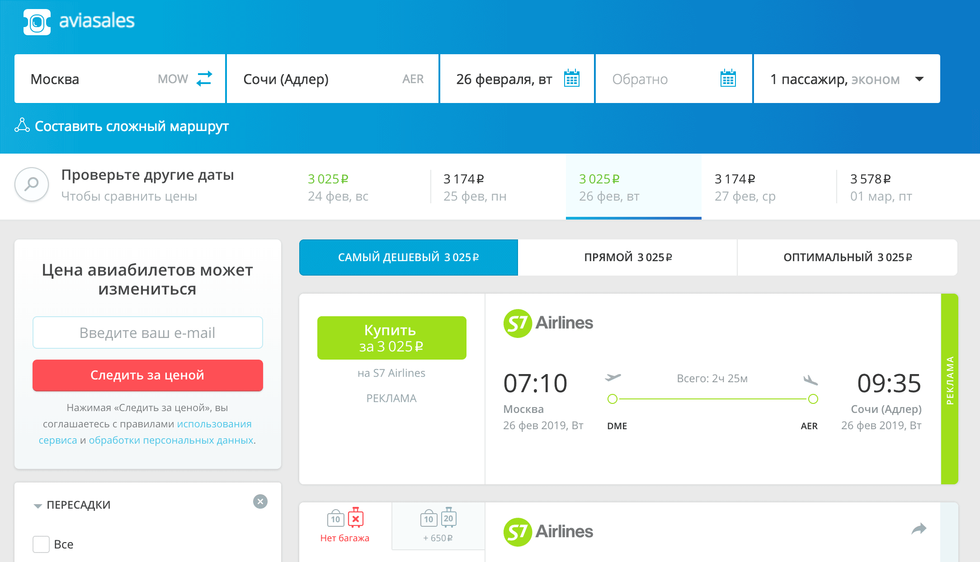Focus the Введите ваш e-mail field

[148, 333]
